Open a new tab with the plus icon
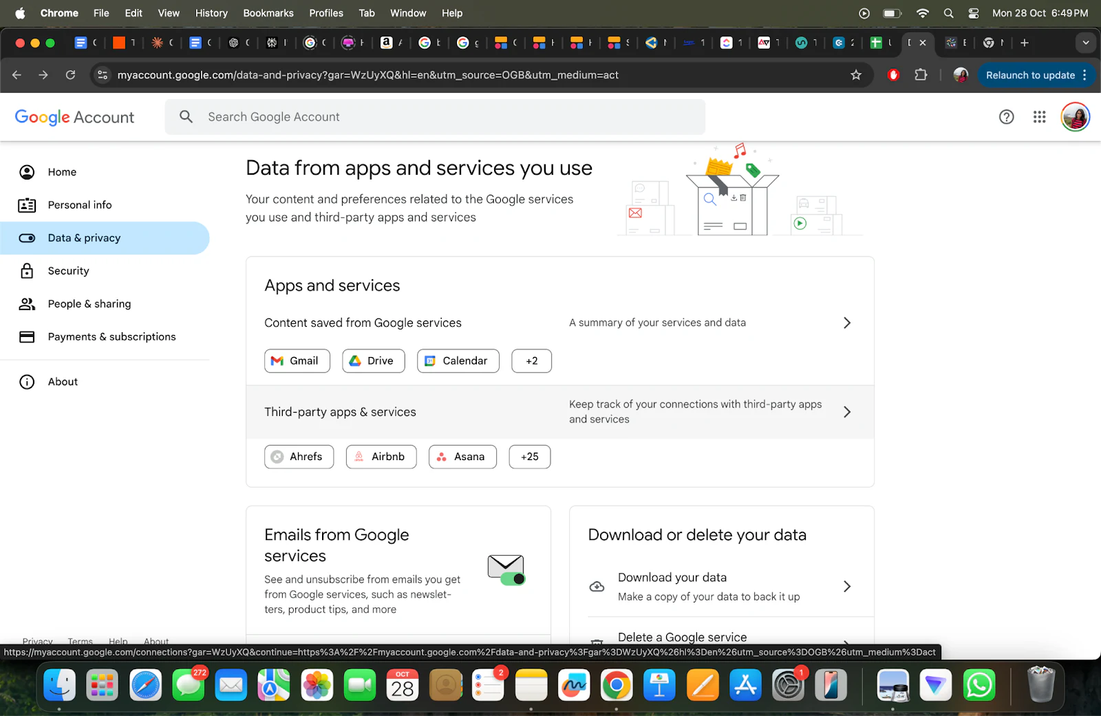Viewport: 1101px width, 716px height. pos(1025,43)
